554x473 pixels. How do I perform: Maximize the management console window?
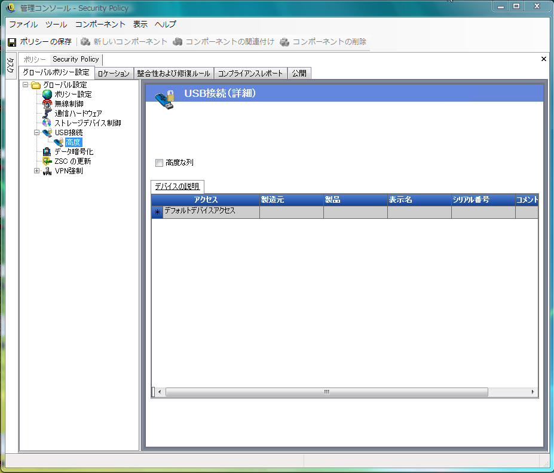point(516,7)
